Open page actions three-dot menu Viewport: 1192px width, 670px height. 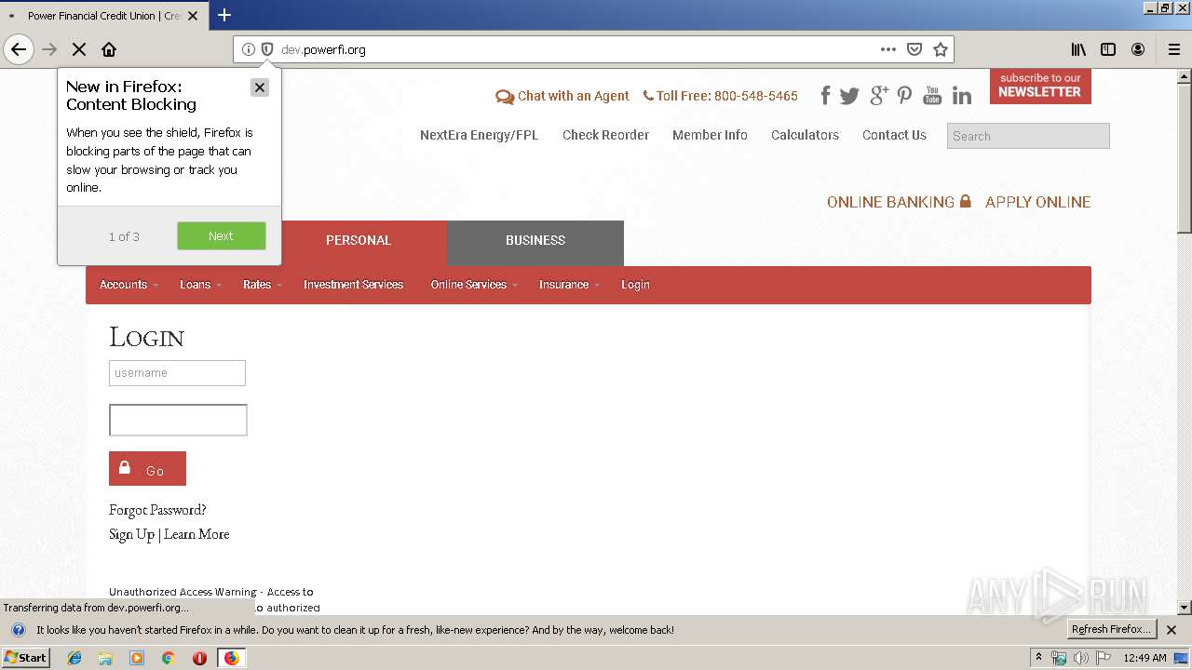click(x=888, y=49)
